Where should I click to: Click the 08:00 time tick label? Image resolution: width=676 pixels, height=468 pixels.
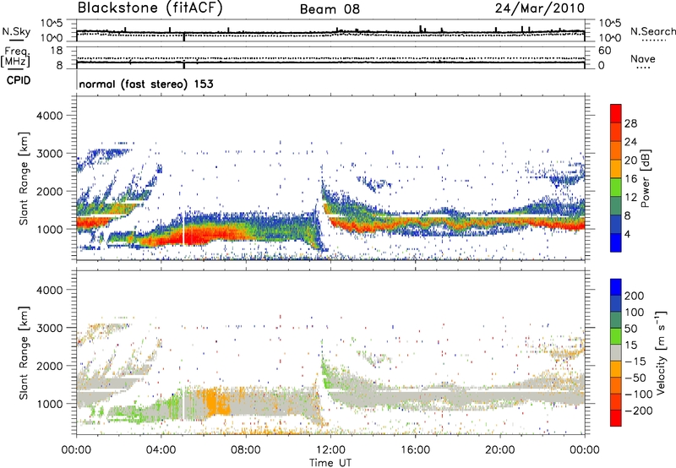coord(246,450)
